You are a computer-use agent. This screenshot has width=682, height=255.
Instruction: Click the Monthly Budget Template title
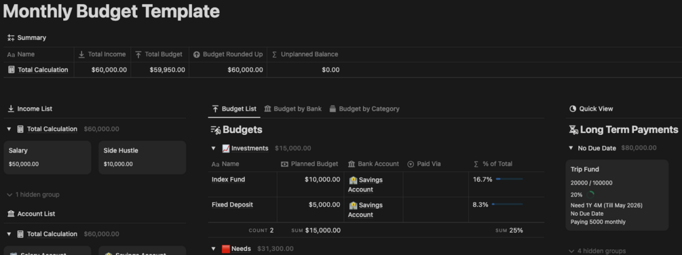(111, 12)
